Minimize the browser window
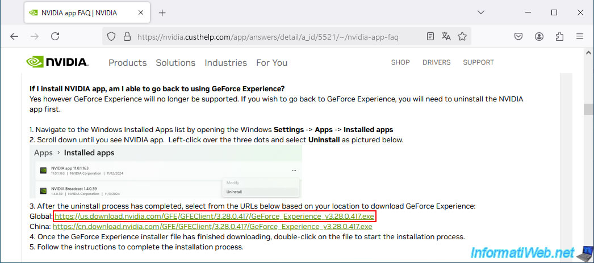594x263 pixels. pyautogui.click(x=529, y=12)
